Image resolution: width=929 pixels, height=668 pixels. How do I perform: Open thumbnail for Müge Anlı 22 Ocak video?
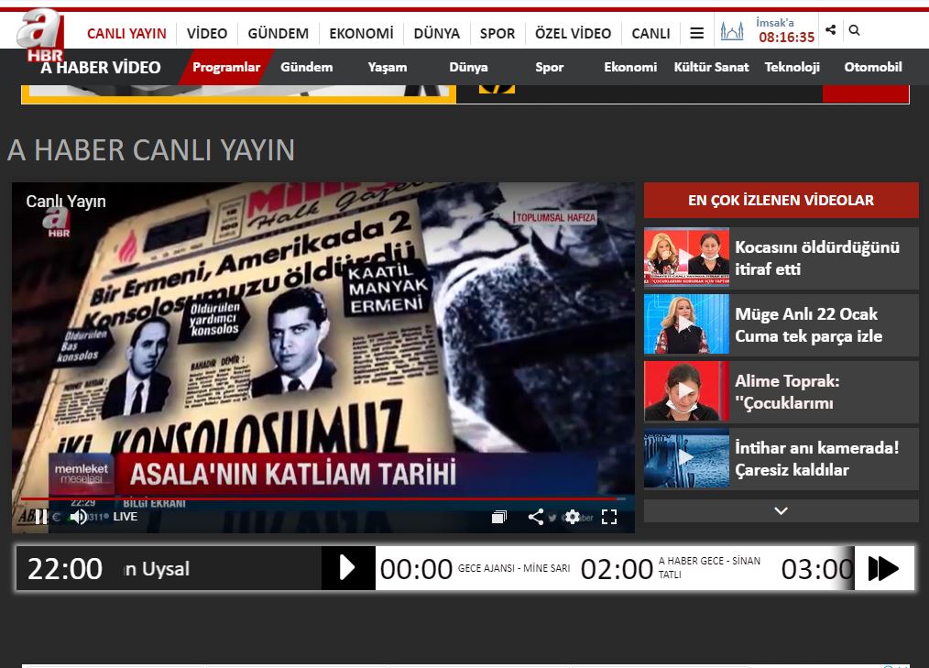(x=687, y=324)
